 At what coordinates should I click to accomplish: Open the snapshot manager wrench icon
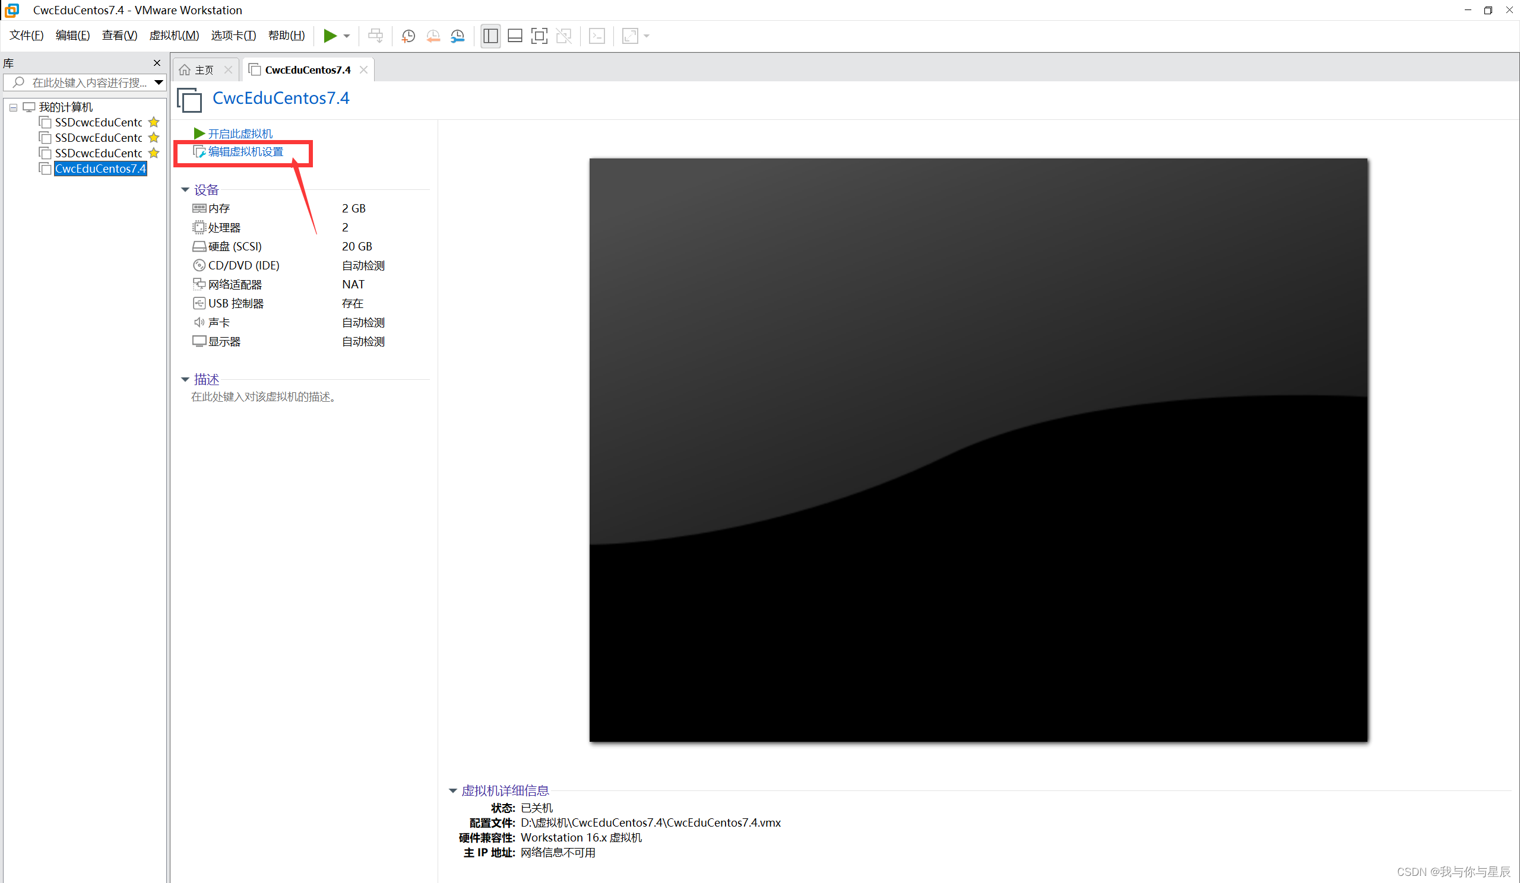tap(458, 36)
